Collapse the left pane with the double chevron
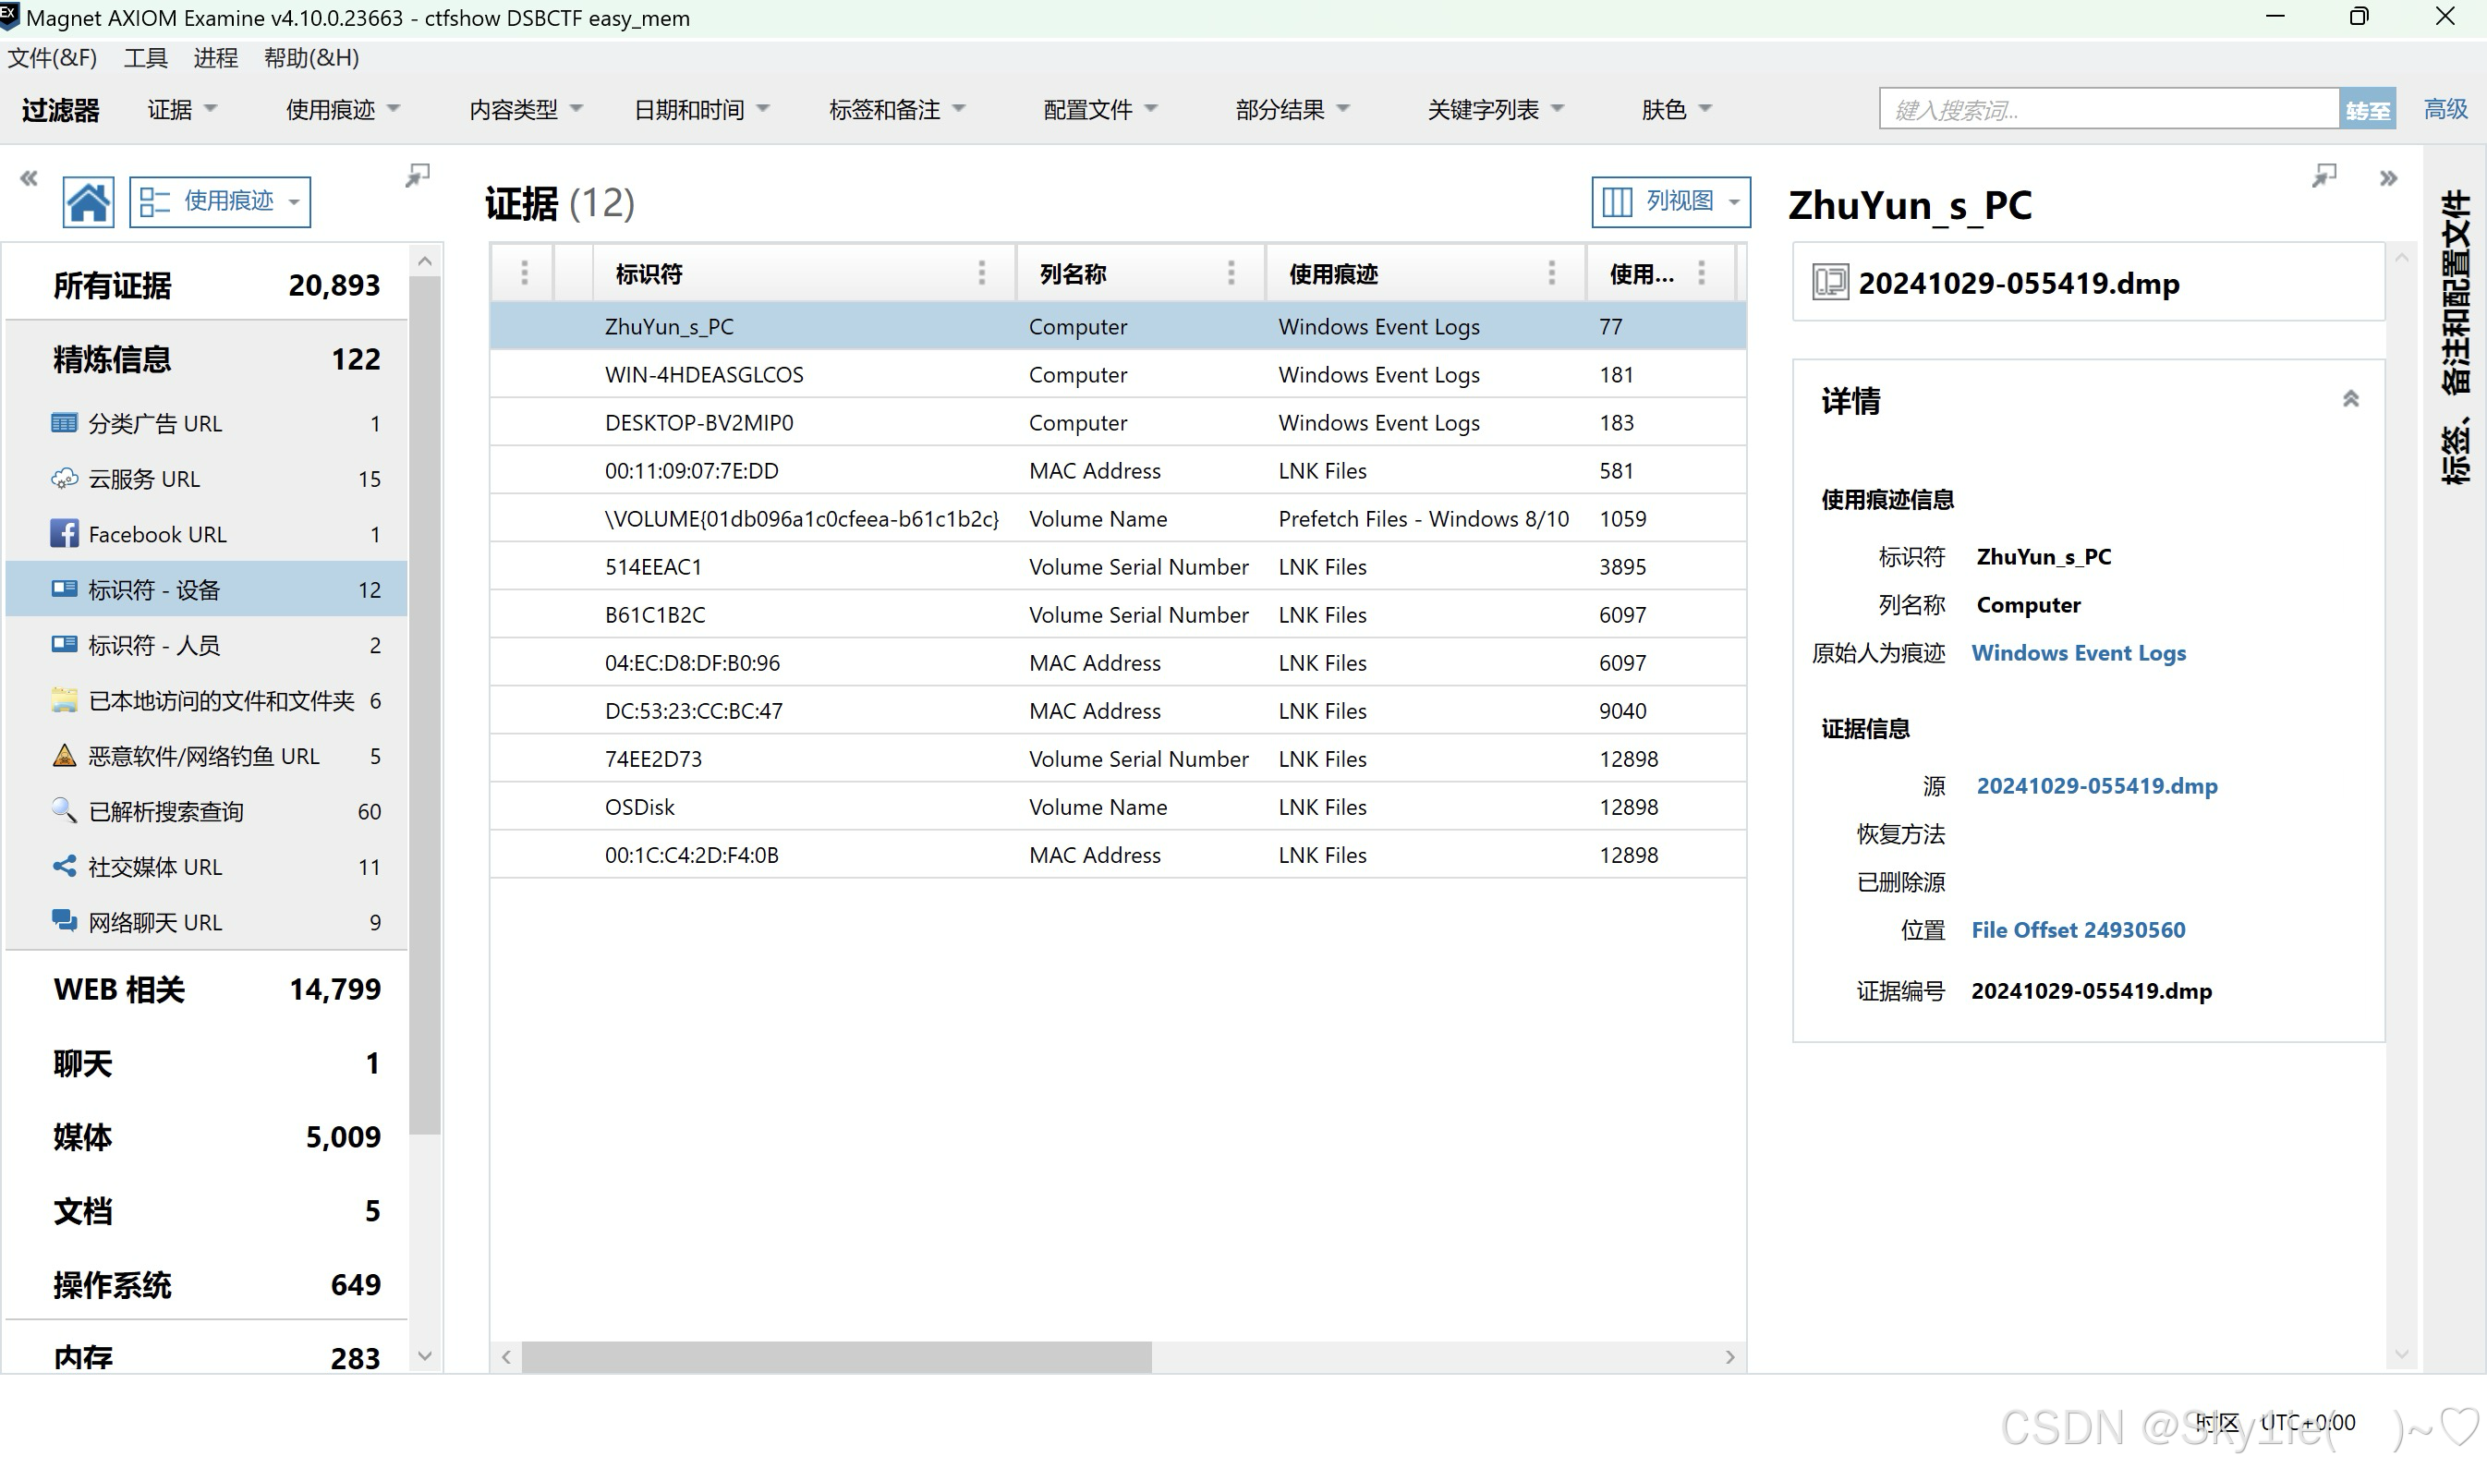Image resolution: width=2487 pixels, height=1469 pixels. (29, 178)
